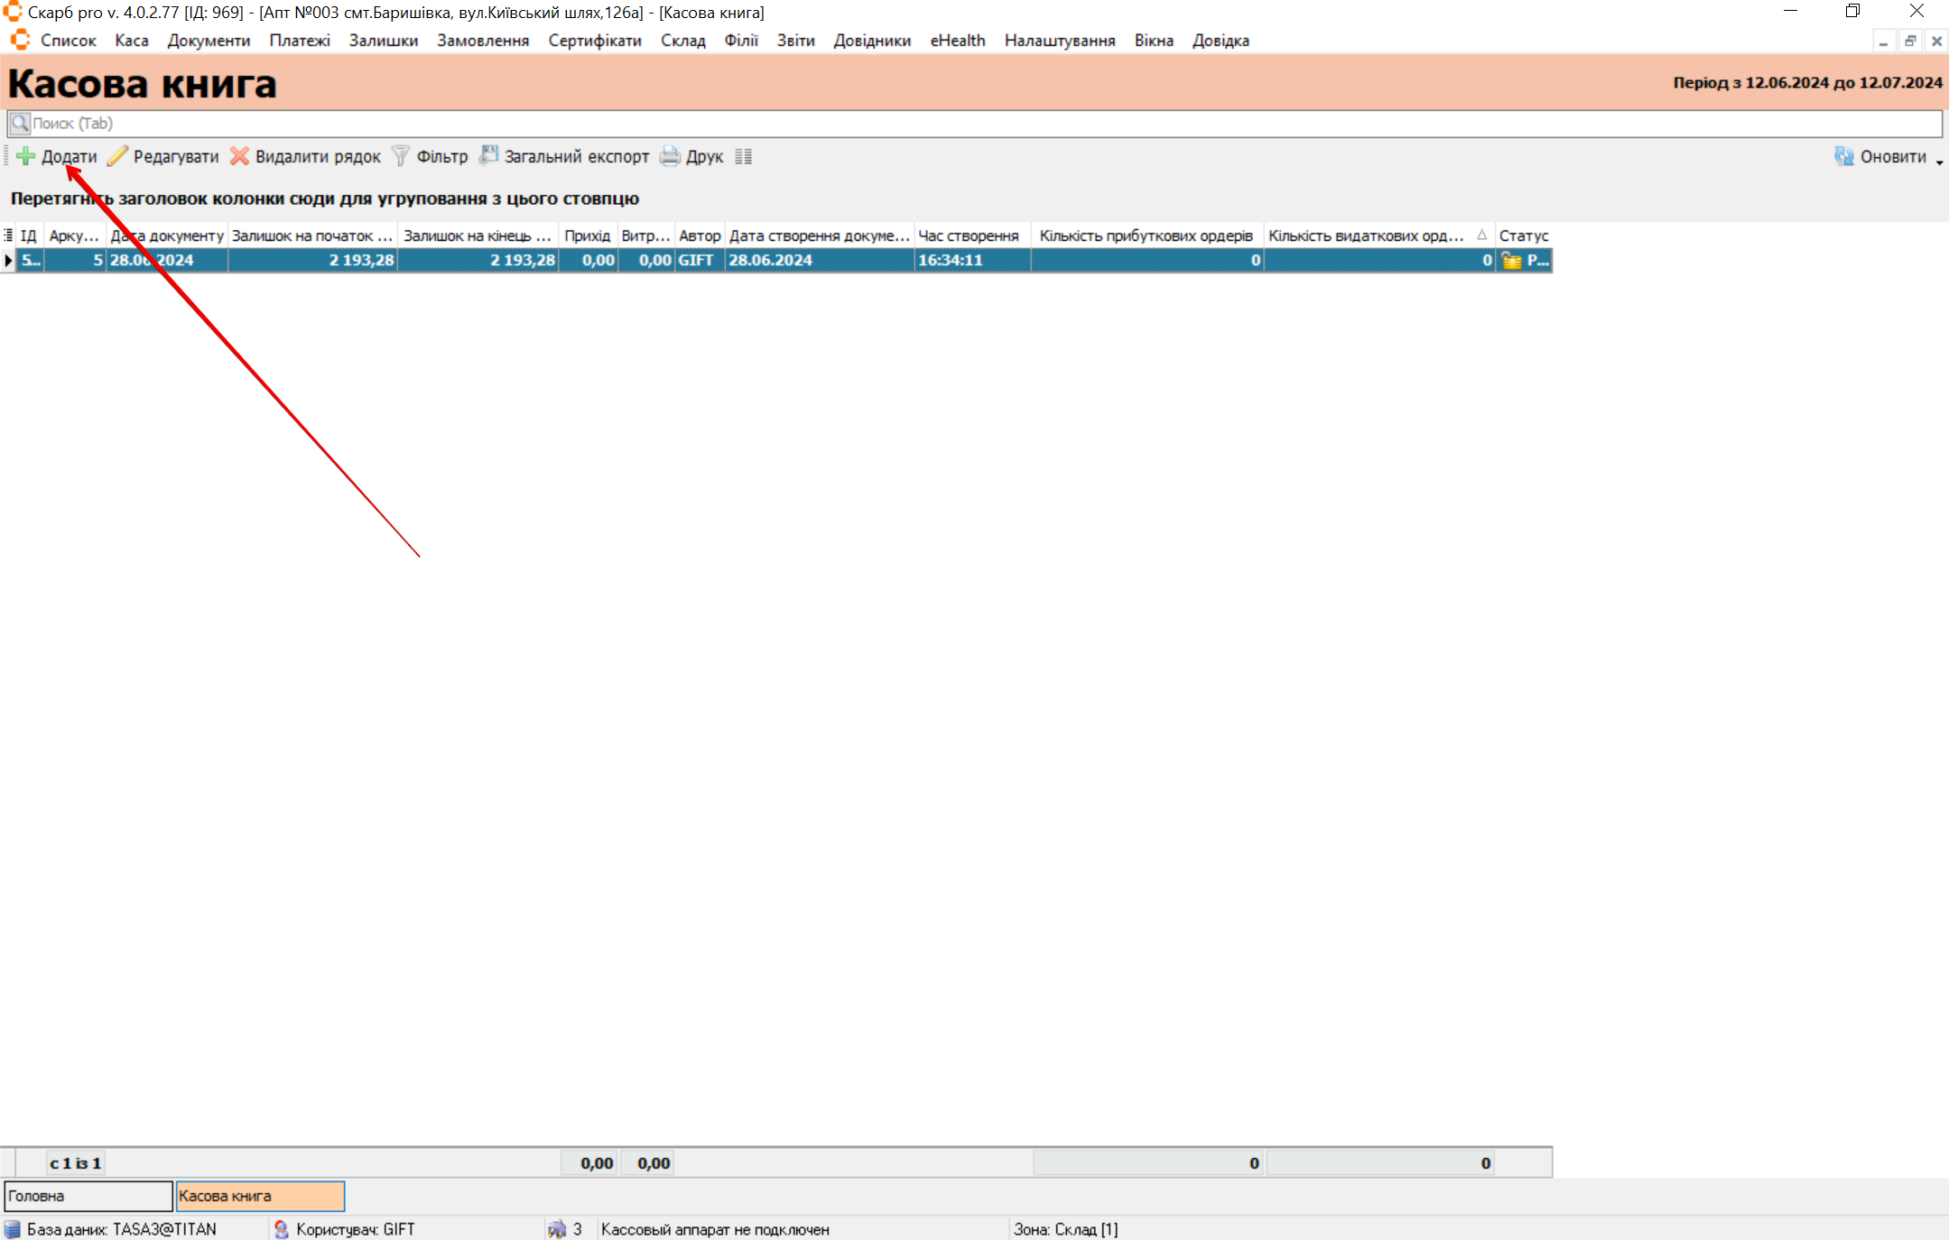Click the Загальний експорт icon

point(488,156)
